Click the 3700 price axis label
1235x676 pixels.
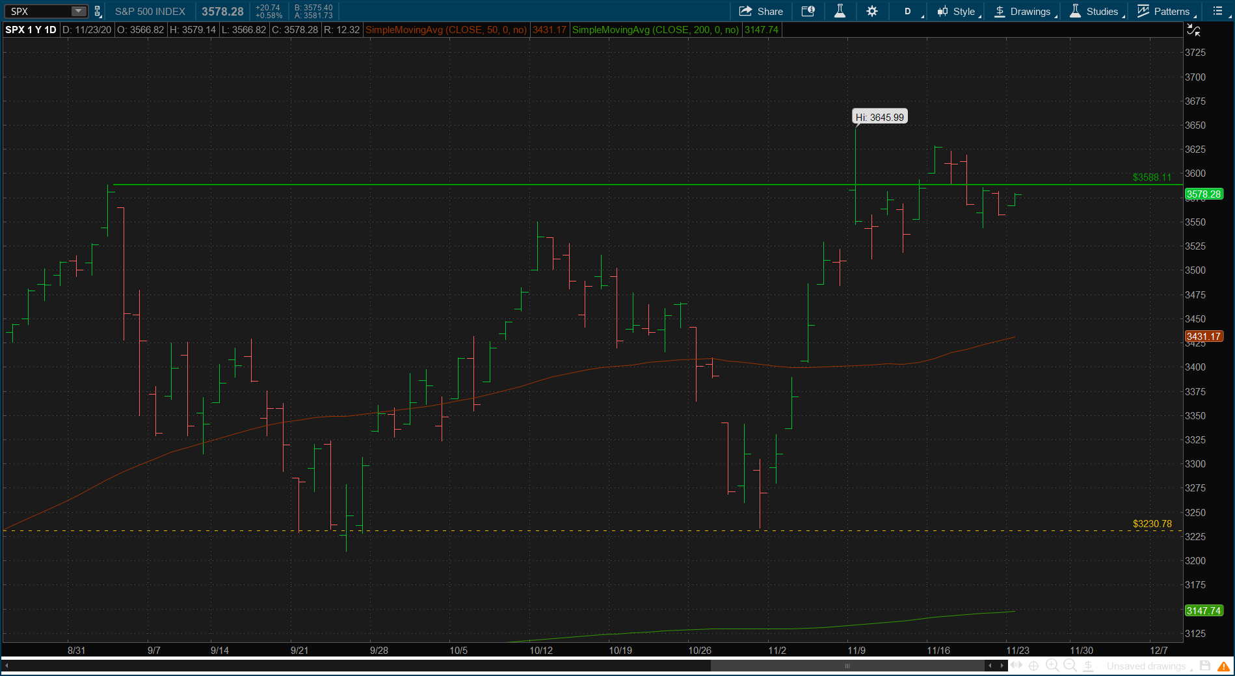pos(1195,77)
